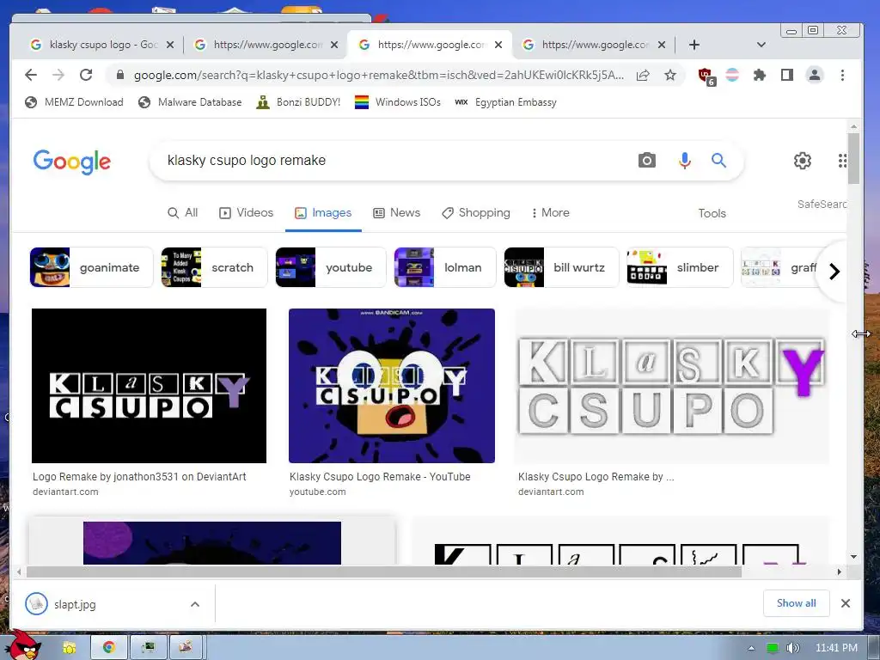Open the Windows ISOs bookmark
Image resolution: width=880 pixels, height=660 pixels.
398,102
